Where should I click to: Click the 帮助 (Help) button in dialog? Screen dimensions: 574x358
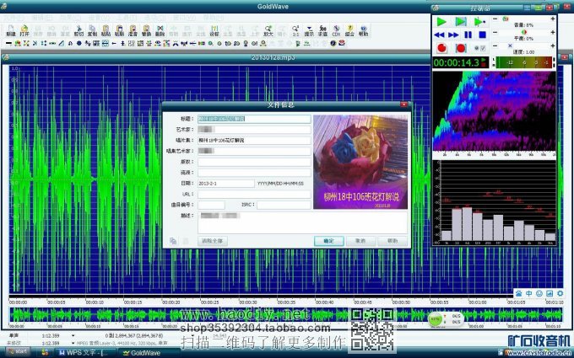point(392,240)
